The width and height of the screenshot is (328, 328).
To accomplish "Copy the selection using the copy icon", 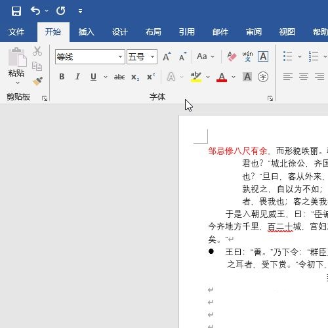I will tap(37, 66).
